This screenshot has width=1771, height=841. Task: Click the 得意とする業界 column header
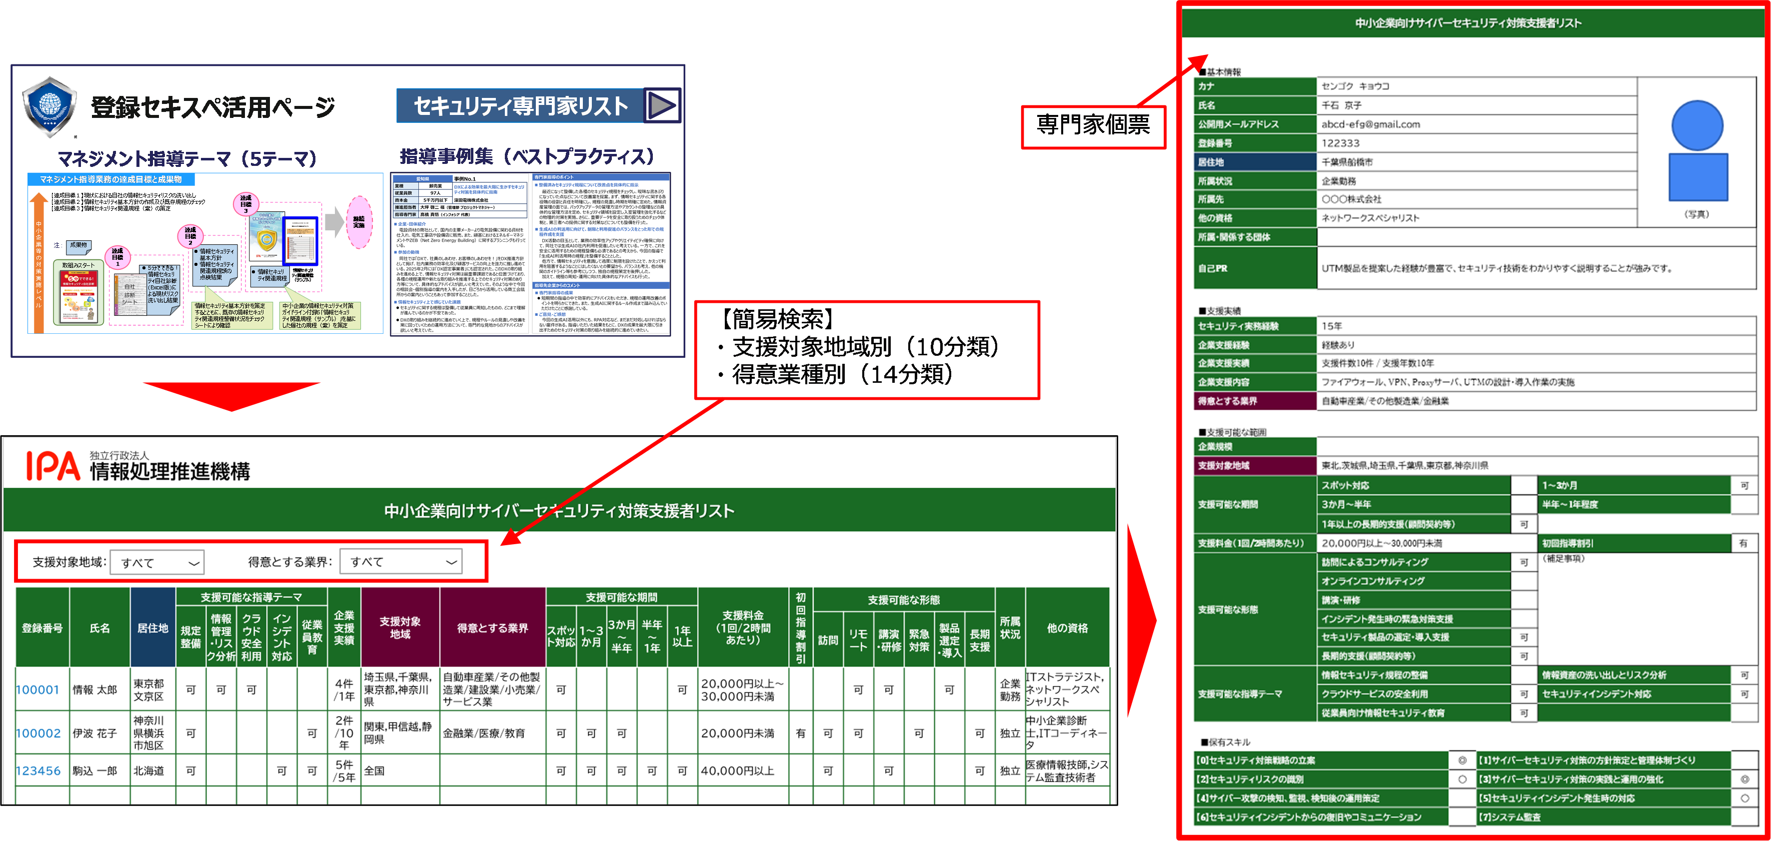point(492,628)
